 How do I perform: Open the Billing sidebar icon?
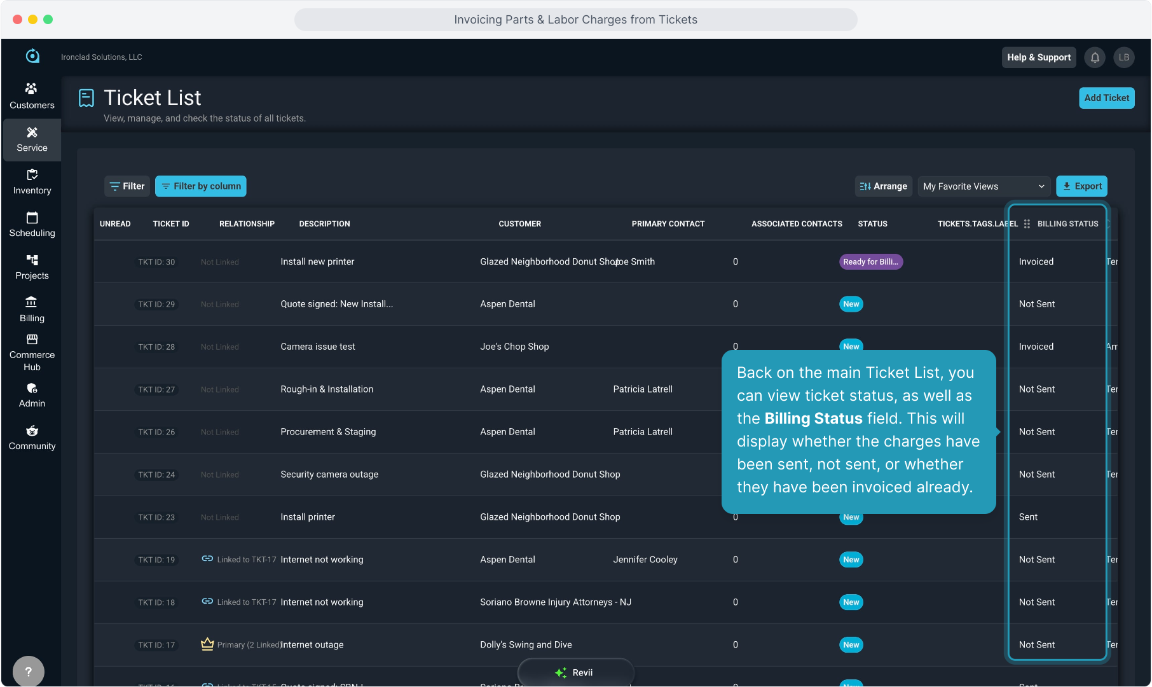(x=31, y=302)
